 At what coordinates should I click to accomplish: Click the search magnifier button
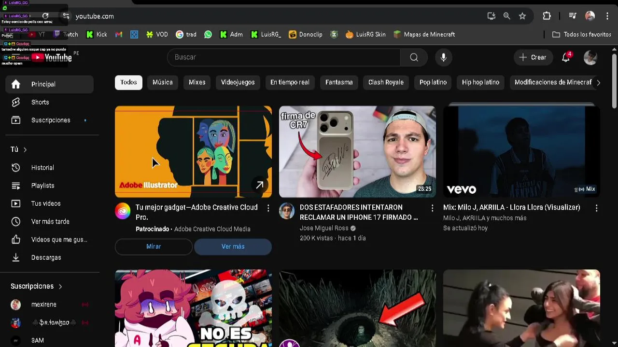click(x=414, y=57)
